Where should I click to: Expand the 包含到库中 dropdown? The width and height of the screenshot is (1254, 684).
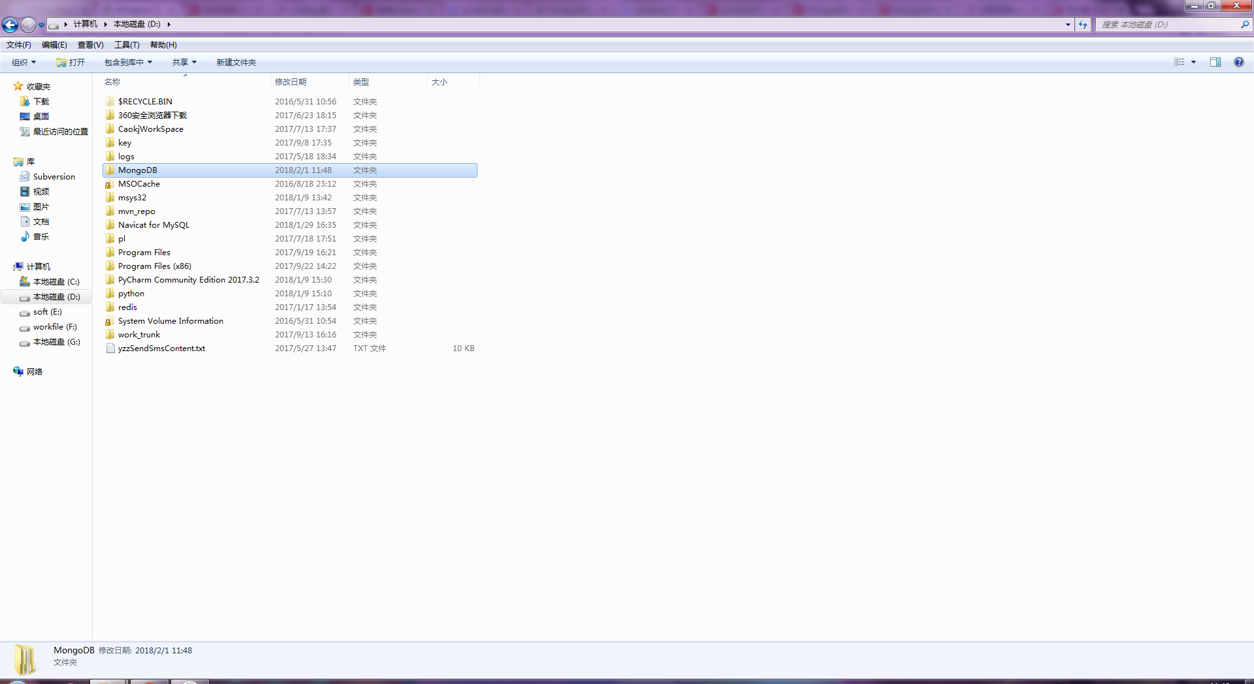coord(129,63)
